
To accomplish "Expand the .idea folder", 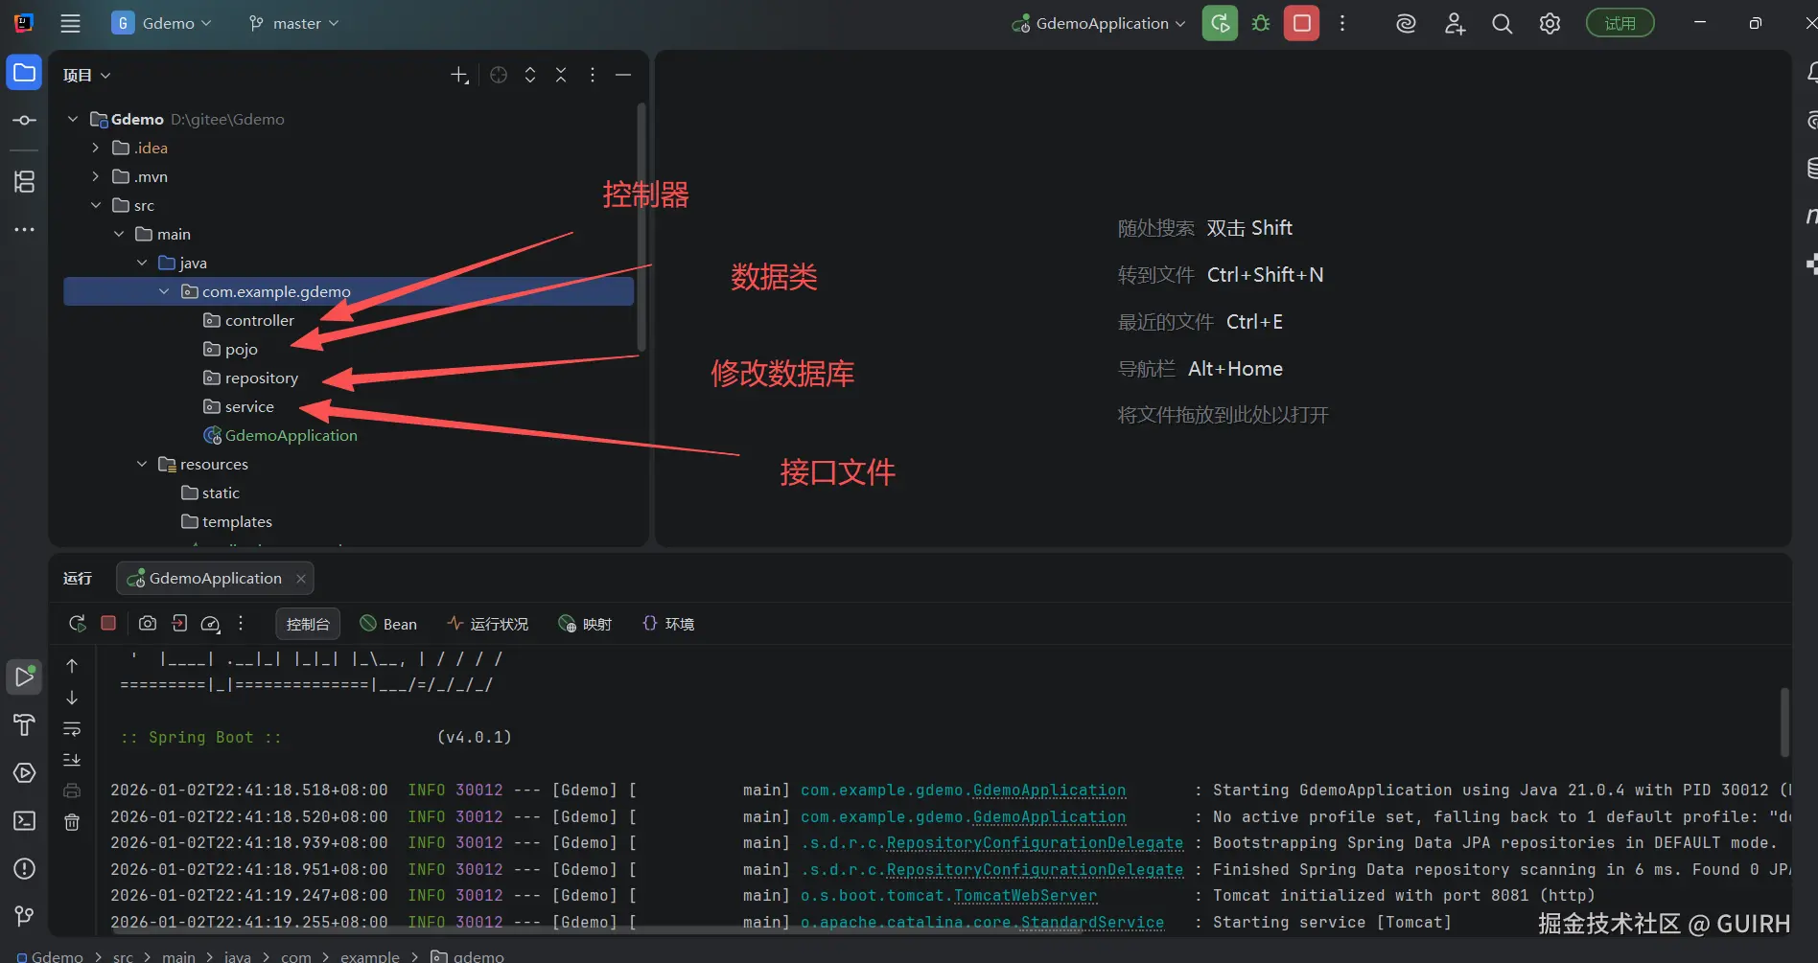I will (x=95, y=148).
